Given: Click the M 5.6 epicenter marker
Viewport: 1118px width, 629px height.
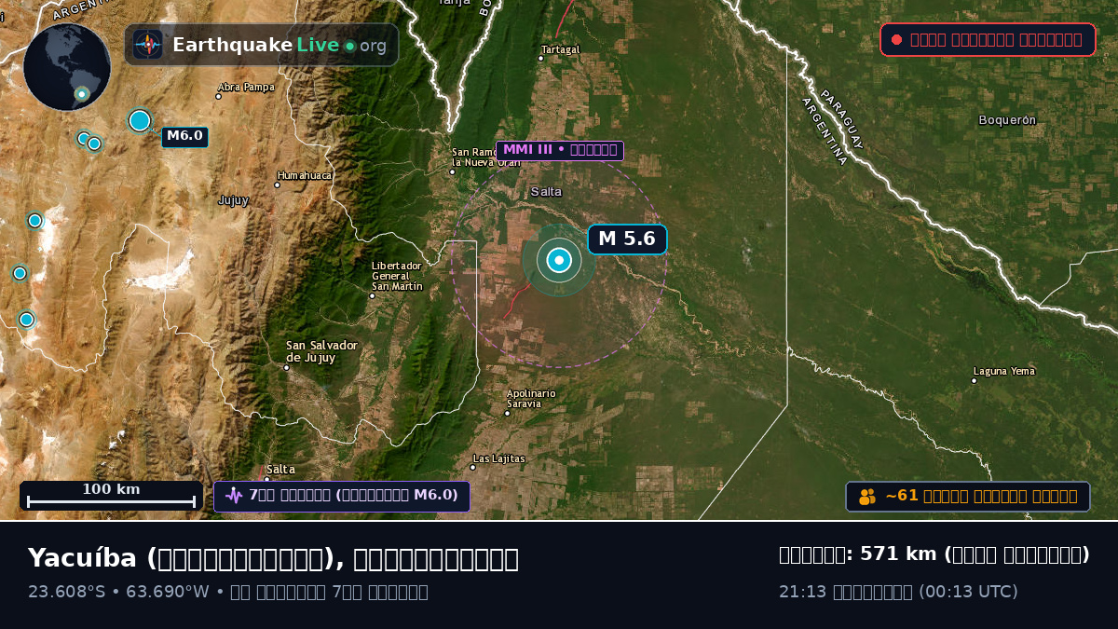Looking at the screenshot, I should (559, 260).
